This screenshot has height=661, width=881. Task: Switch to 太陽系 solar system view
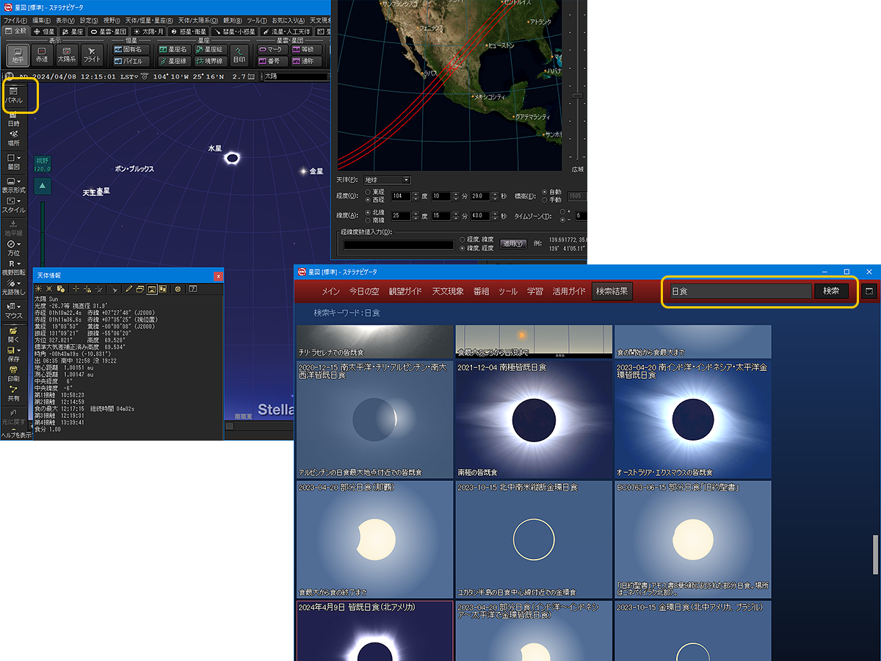tap(67, 55)
